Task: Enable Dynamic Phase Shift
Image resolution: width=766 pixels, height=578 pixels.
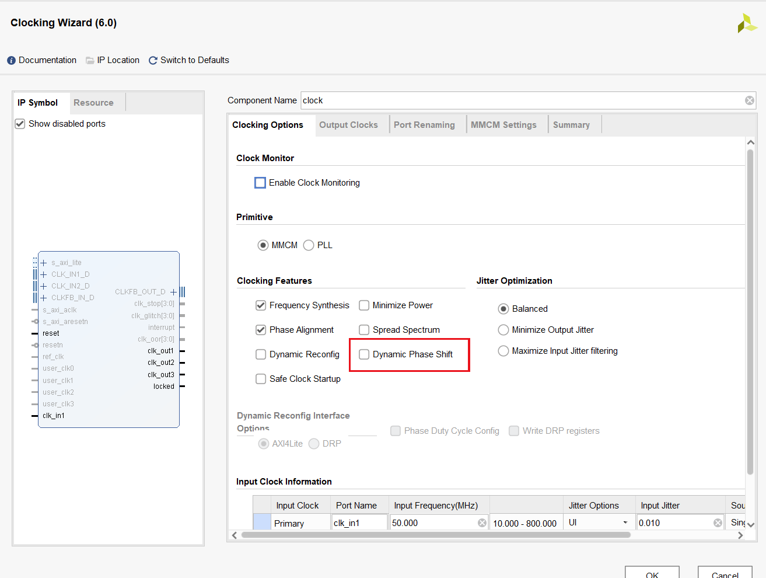Action: [x=364, y=354]
